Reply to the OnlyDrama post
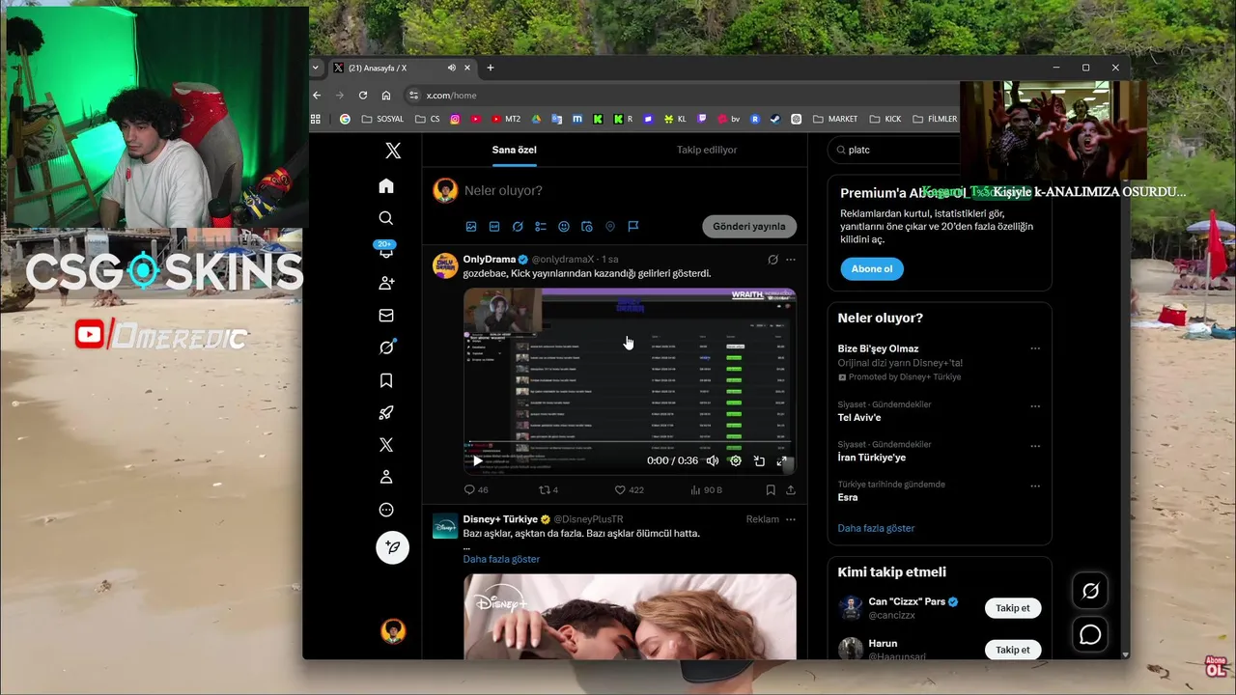 [x=476, y=490]
